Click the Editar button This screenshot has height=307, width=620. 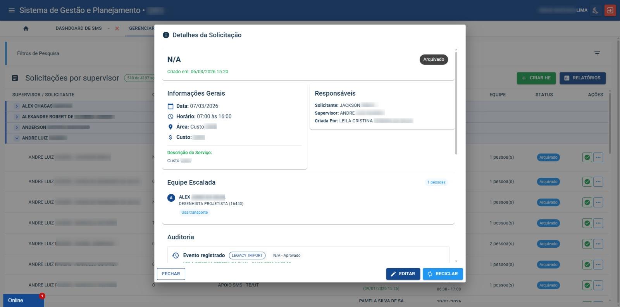click(x=403, y=274)
